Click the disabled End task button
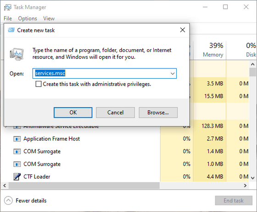 (234, 201)
